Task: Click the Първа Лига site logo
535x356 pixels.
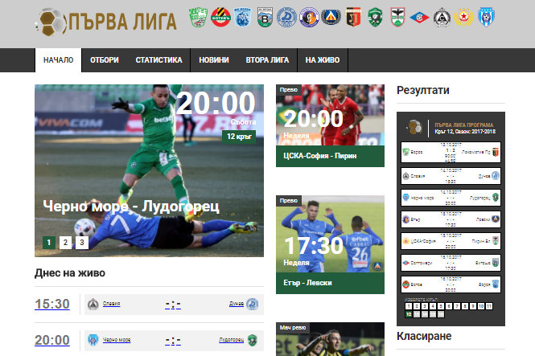Action: (105, 23)
